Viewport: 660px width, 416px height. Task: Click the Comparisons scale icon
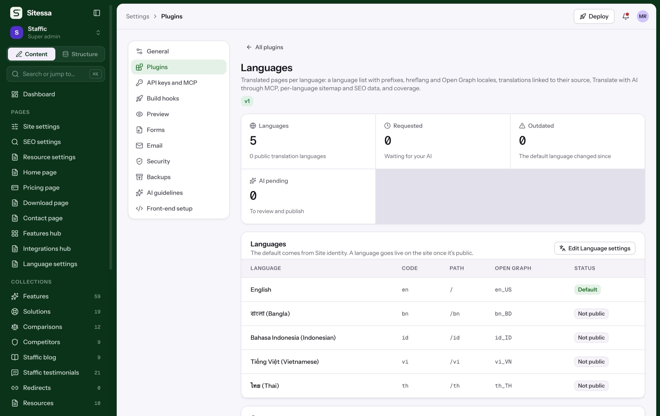point(15,327)
